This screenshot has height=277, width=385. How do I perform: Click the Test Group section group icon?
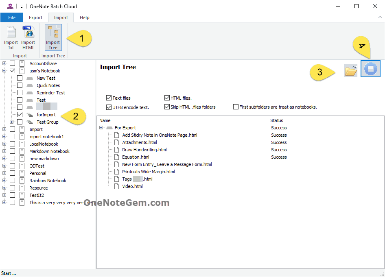[x=30, y=122]
